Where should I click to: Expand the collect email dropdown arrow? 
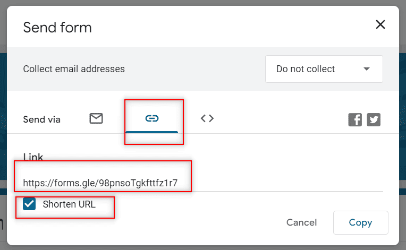(366, 69)
